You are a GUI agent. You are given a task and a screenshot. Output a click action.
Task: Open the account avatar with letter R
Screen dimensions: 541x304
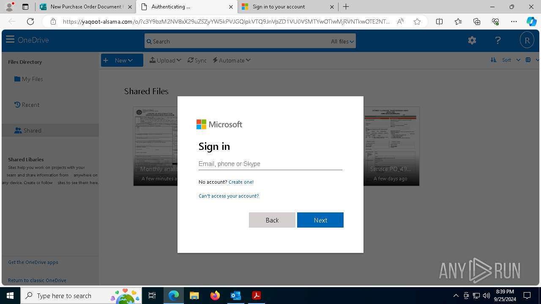527,41
